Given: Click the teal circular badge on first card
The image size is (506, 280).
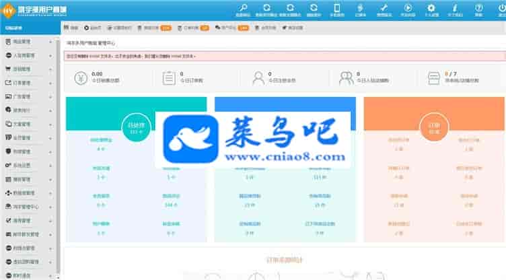Looking at the screenshot, I should 136,128.
